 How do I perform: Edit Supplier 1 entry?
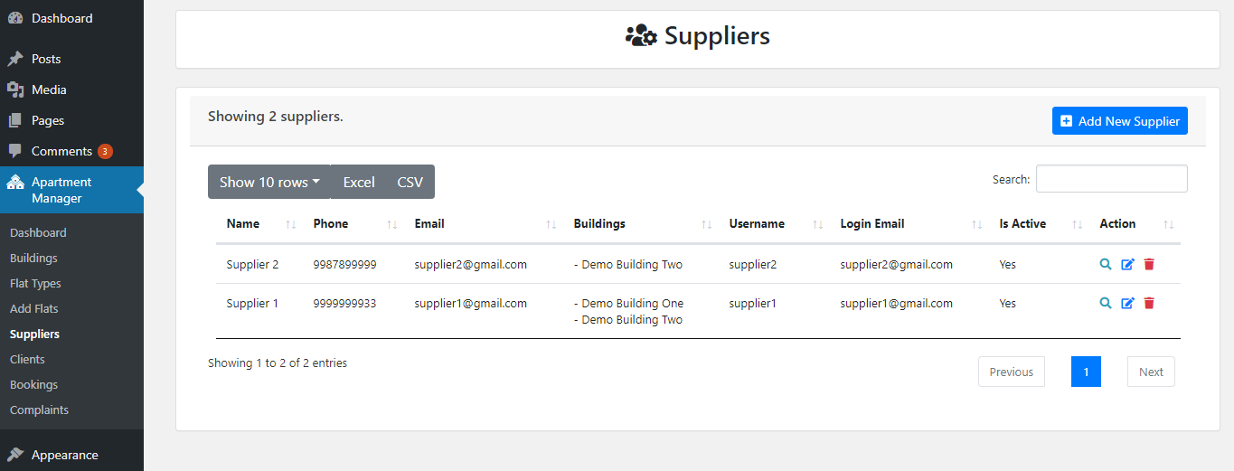(x=1127, y=303)
